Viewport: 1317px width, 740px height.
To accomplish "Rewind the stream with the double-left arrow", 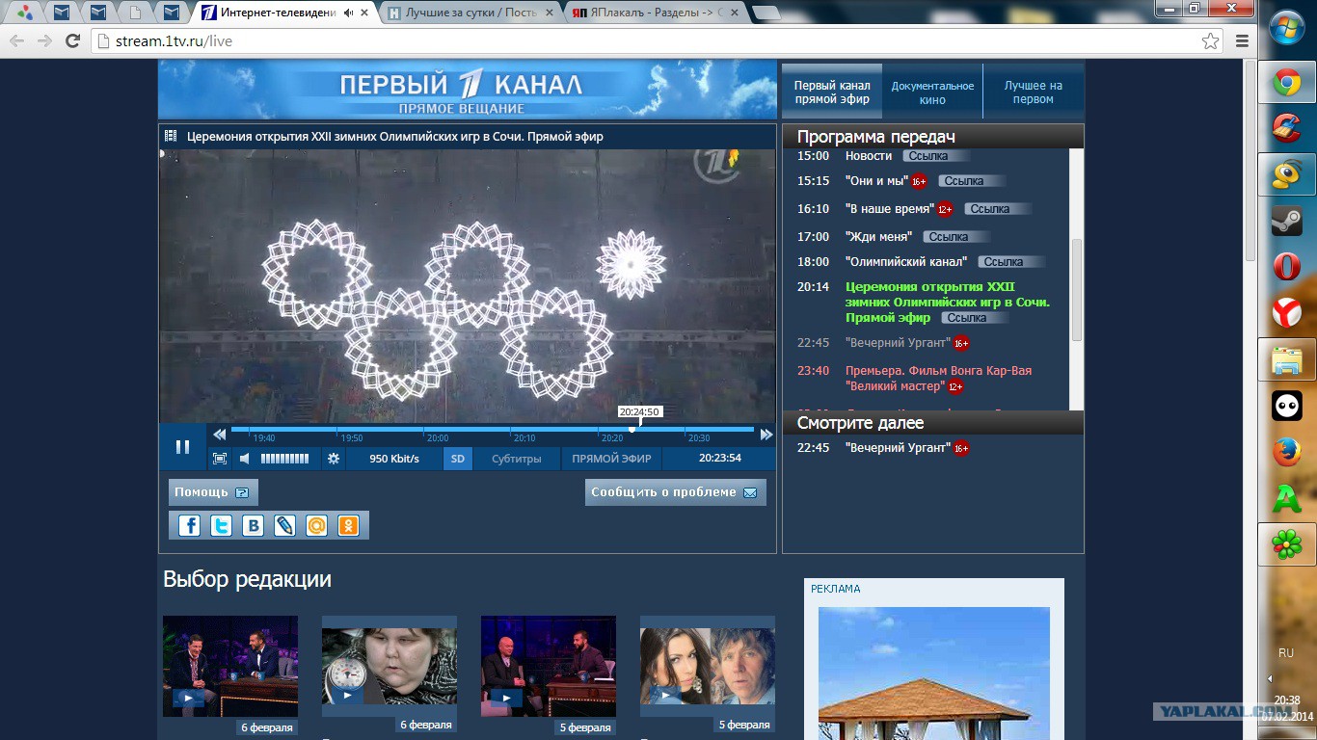I will (220, 435).
